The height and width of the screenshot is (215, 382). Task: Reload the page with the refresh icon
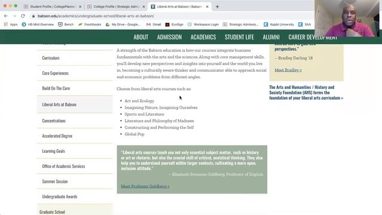[23, 16]
